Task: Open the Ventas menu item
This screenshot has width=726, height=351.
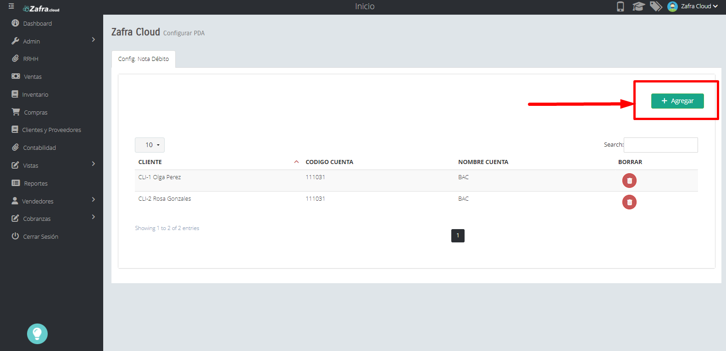Action: pos(33,77)
